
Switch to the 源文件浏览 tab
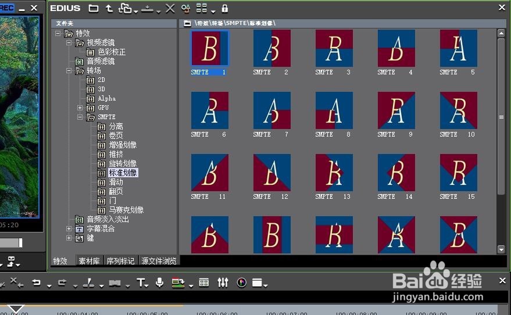(x=159, y=261)
